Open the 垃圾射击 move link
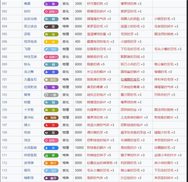 30,87
